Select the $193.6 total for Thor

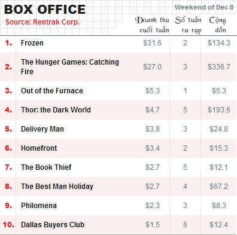click(x=219, y=110)
